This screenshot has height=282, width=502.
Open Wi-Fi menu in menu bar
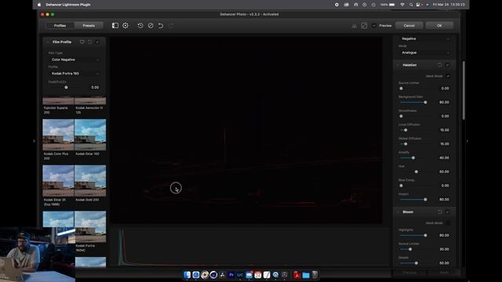click(402, 5)
